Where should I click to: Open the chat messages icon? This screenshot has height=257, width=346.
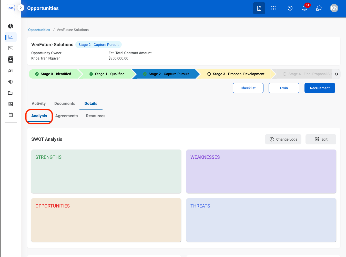coord(319,8)
